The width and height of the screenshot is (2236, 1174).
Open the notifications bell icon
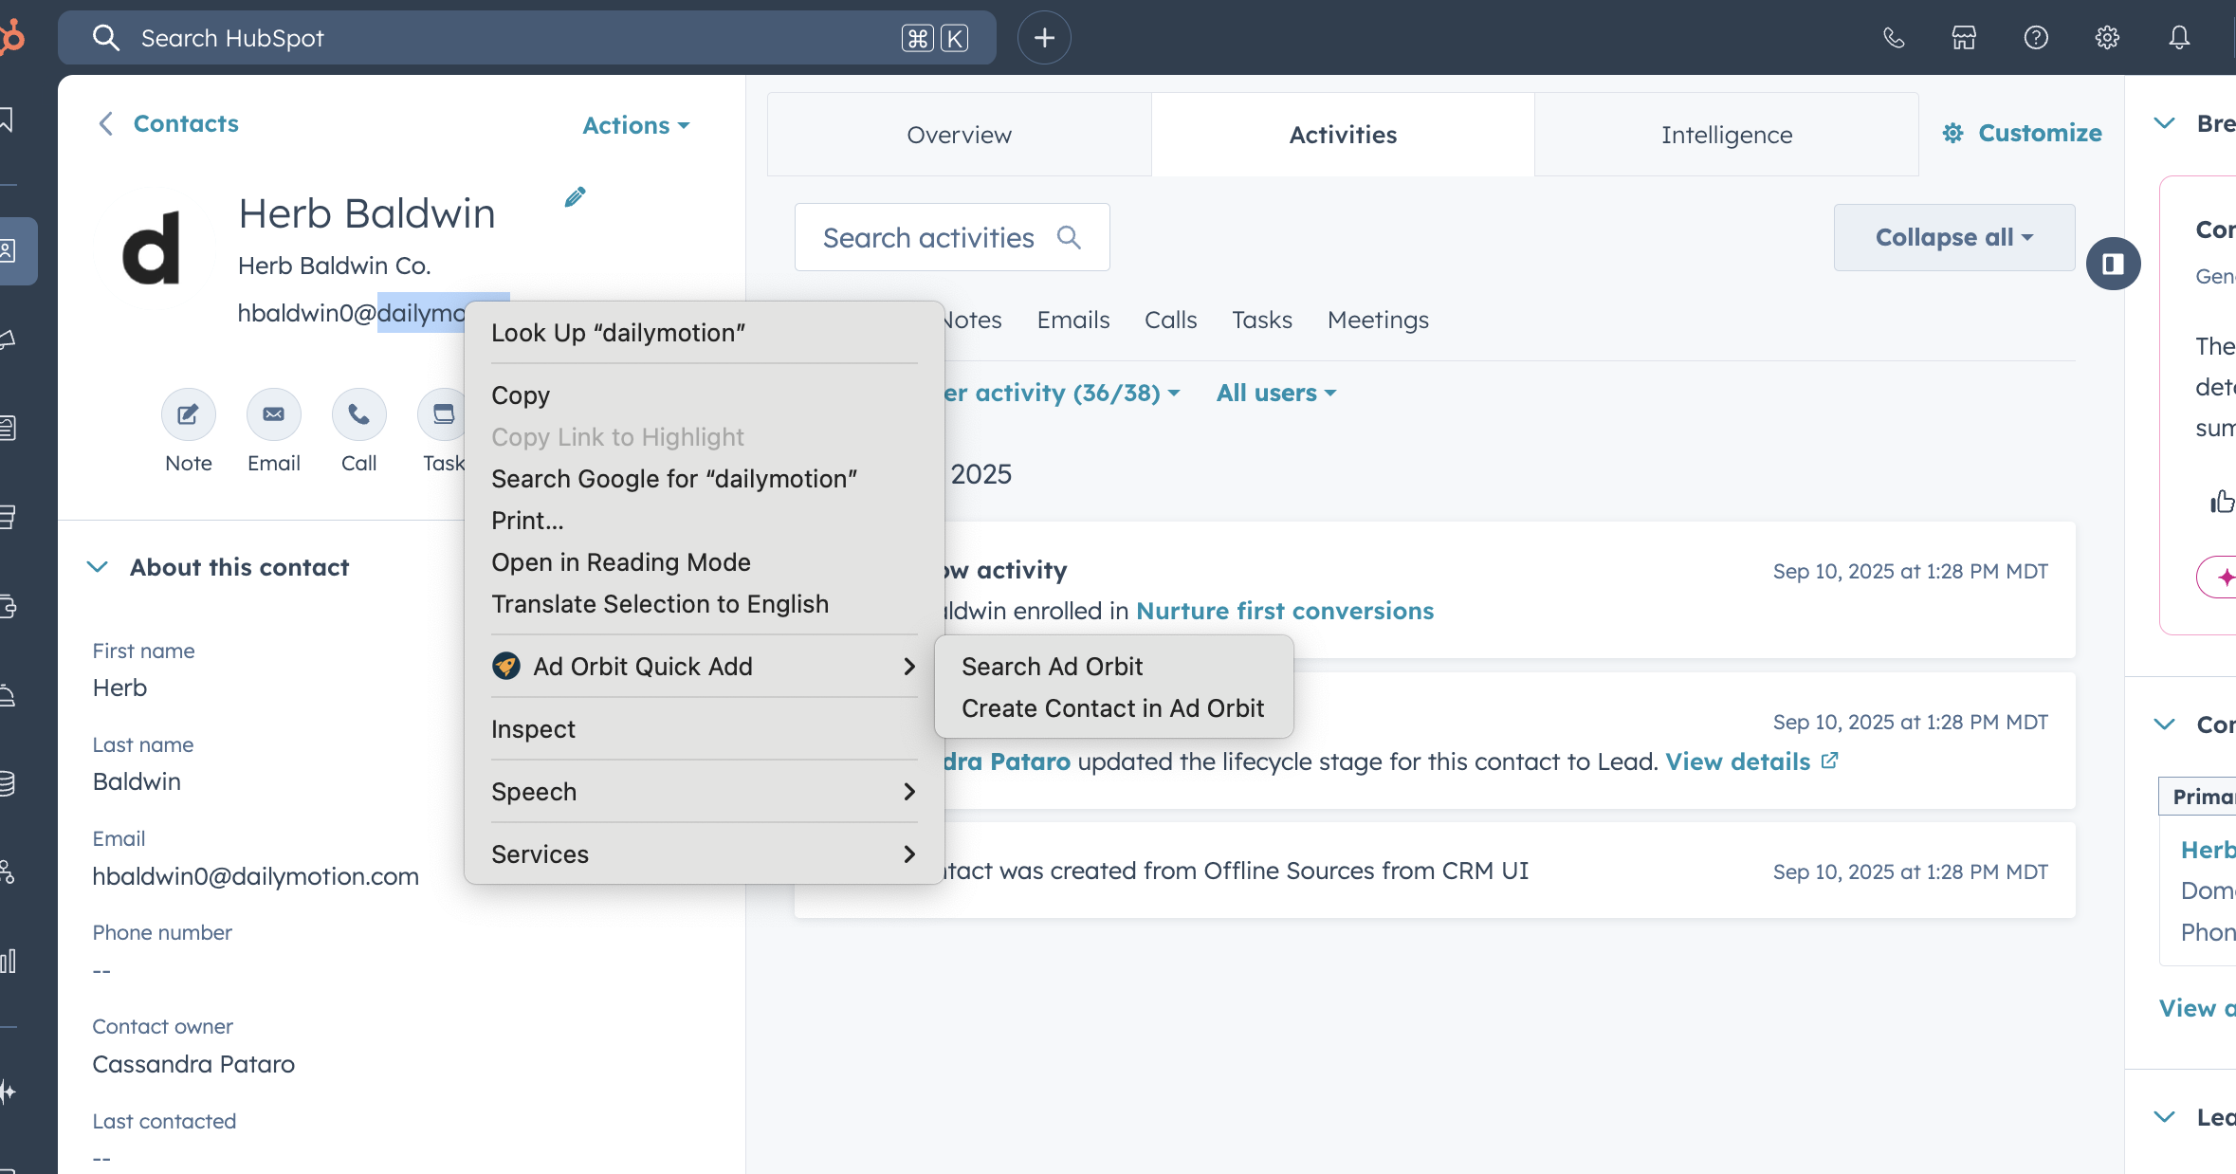2179,38
